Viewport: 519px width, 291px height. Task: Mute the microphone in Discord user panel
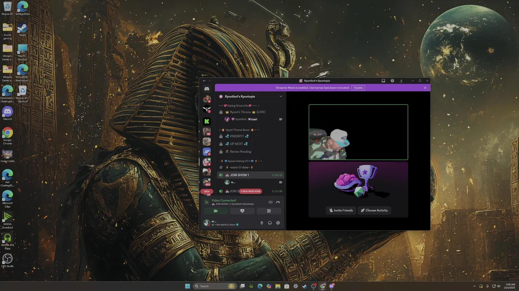pyautogui.click(x=262, y=223)
